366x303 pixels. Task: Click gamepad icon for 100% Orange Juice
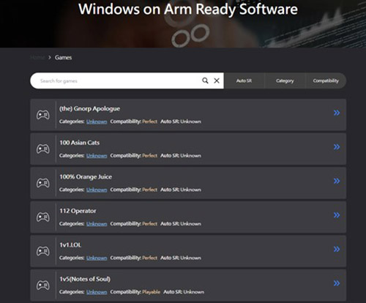tap(43, 183)
